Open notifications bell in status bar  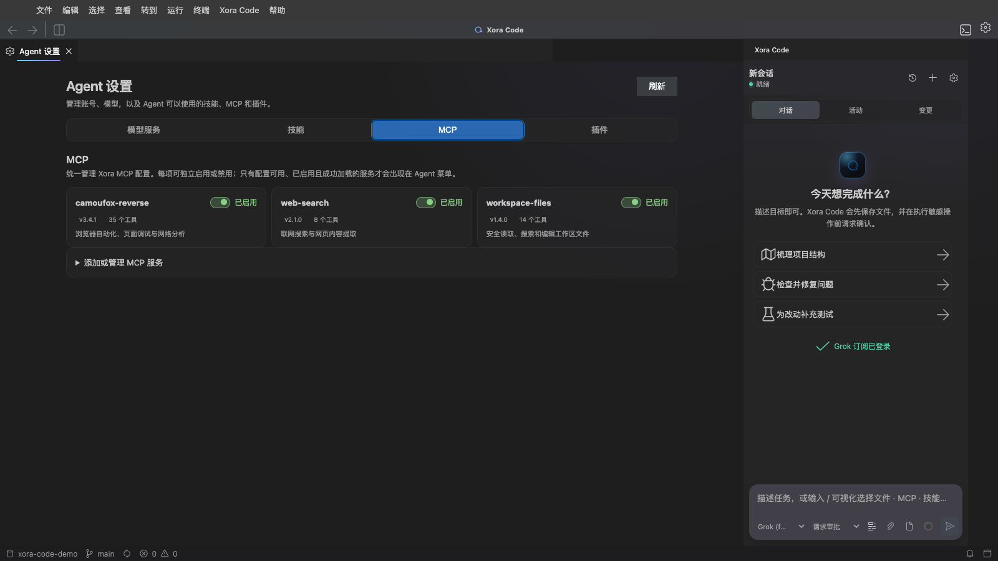pos(970,554)
